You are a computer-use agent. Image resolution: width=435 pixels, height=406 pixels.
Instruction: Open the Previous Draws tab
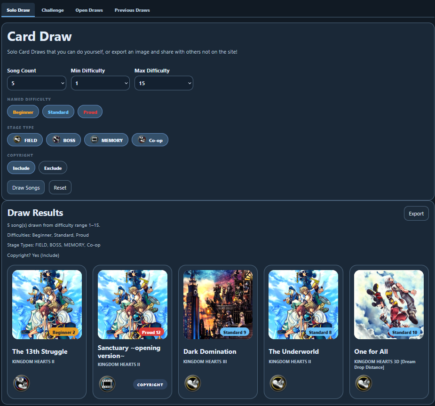132,10
